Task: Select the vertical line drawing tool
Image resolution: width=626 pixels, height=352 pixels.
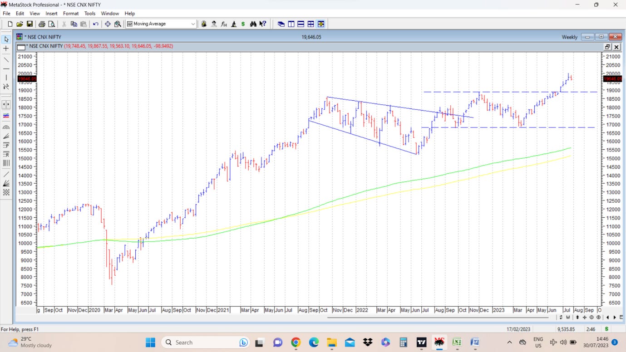Action: pyautogui.click(x=6, y=78)
